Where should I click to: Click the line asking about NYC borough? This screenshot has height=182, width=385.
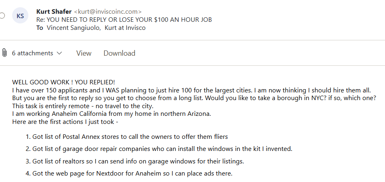click(x=194, y=98)
